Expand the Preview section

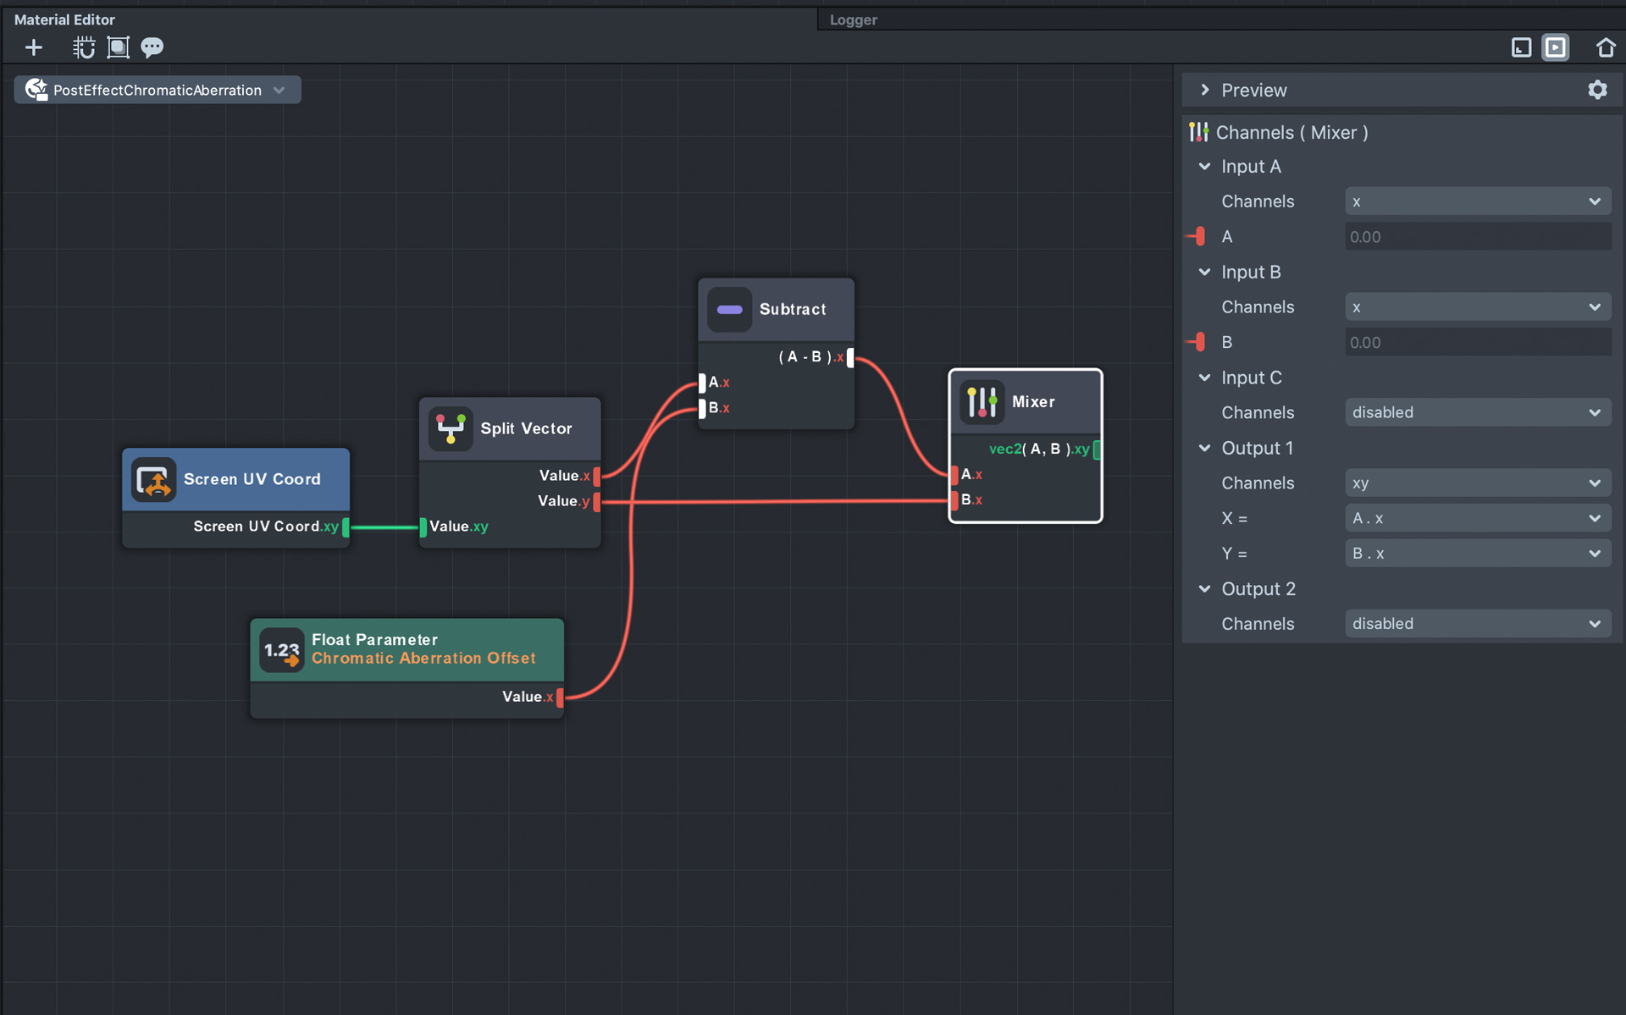[x=1205, y=90]
